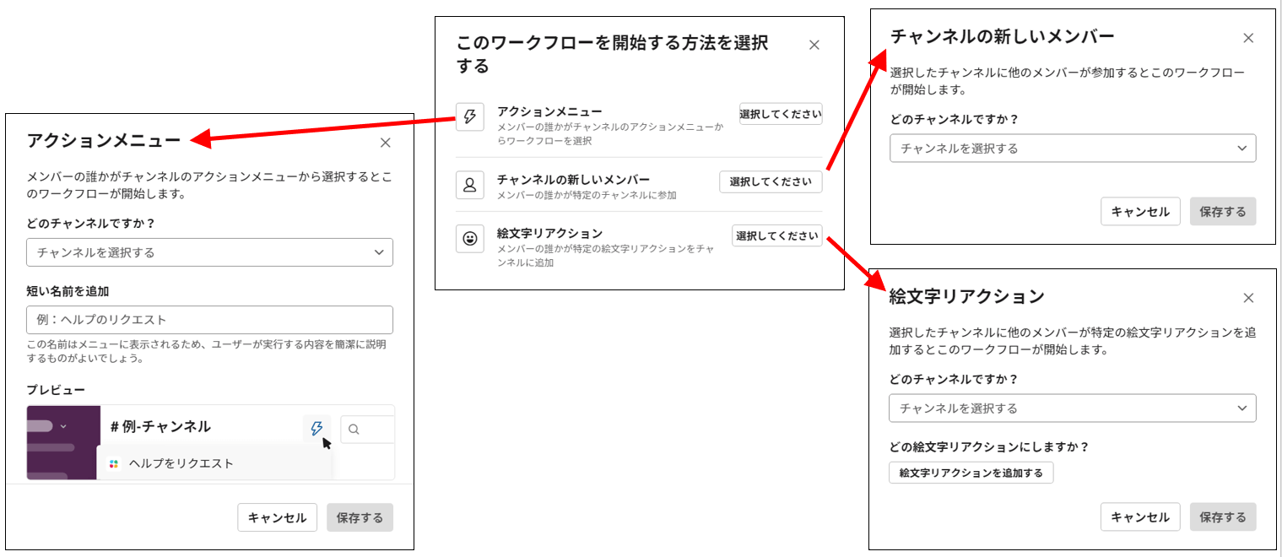The image size is (1282, 557).
Task: Click 絵文字リアクションを追加する button
Action: point(971,473)
